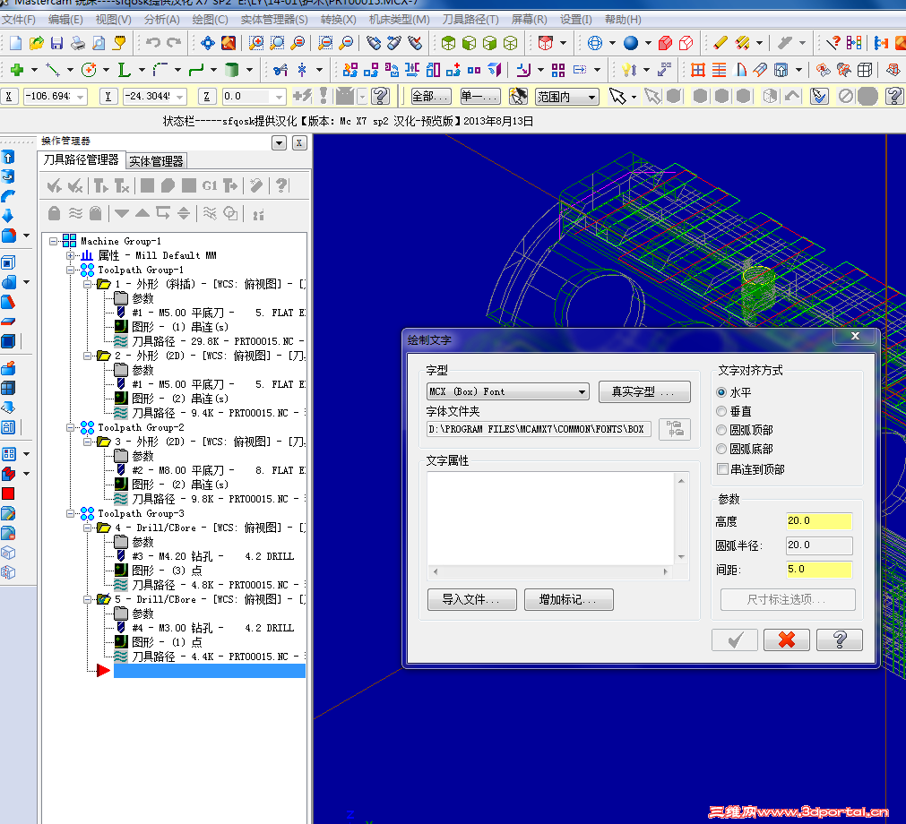This screenshot has height=824, width=906.
Task: Click the 导入文件 button
Action: 471,599
